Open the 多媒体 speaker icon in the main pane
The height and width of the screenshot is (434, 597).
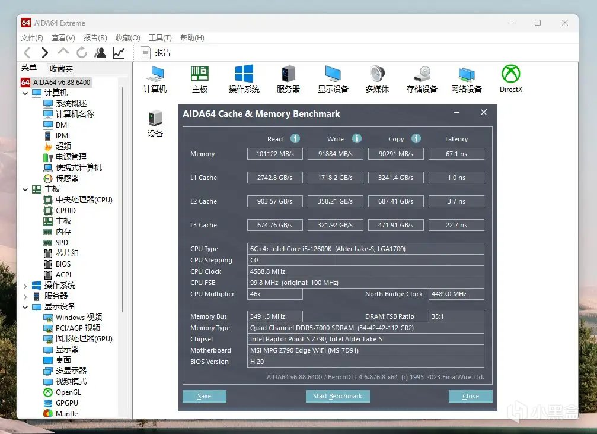click(377, 79)
